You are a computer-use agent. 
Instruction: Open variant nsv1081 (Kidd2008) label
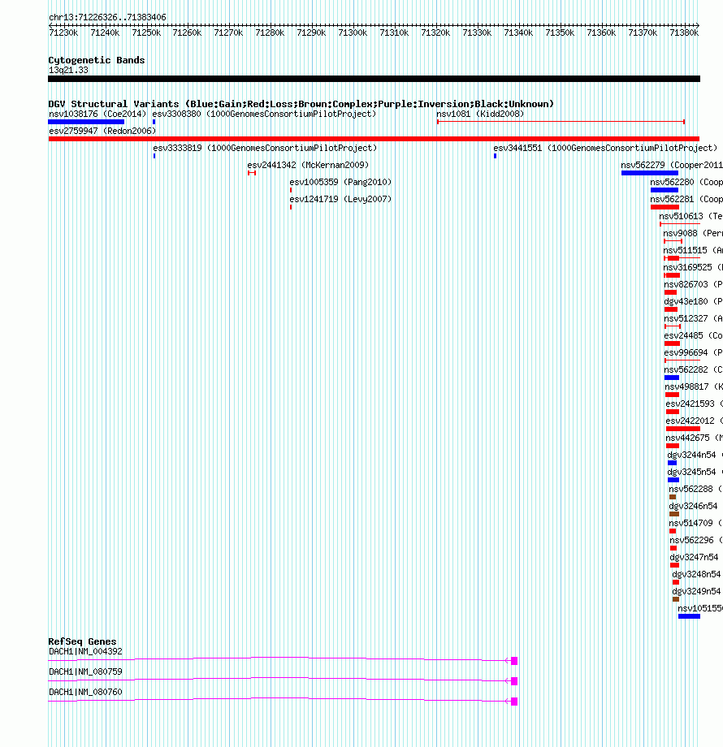point(480,114)
